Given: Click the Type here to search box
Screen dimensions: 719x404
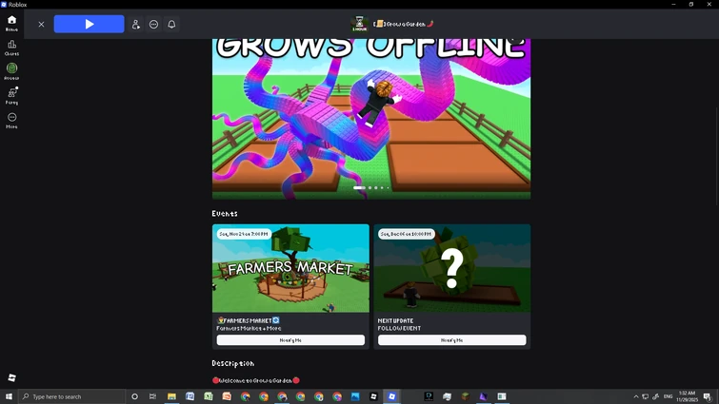Looking at the screenshot, I should click(x=72, y=396).
